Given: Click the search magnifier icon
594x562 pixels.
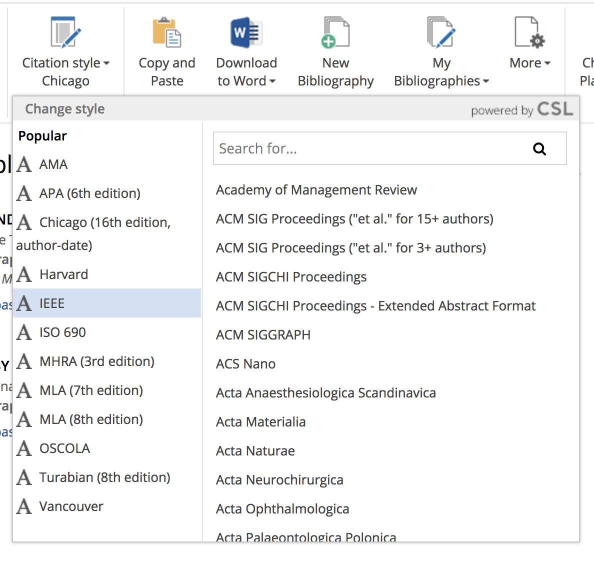Looking at the screenshot, I should (539, 149).
